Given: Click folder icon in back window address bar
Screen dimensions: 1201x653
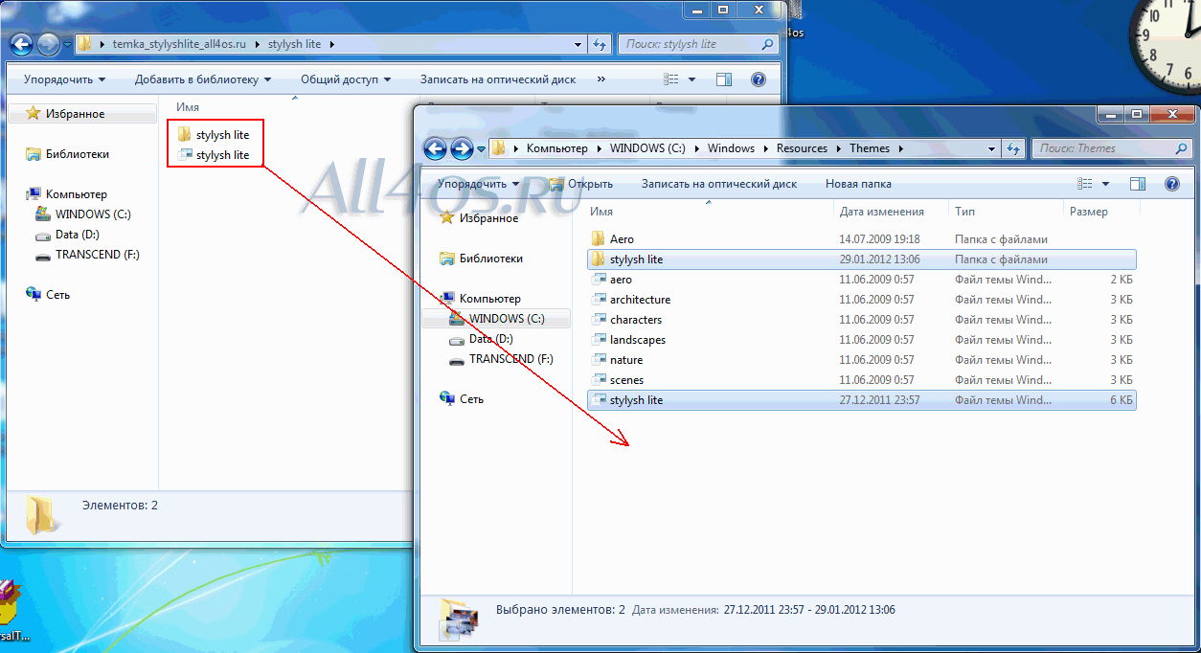Looking at the screenshot, I should (x=84, y=44).
